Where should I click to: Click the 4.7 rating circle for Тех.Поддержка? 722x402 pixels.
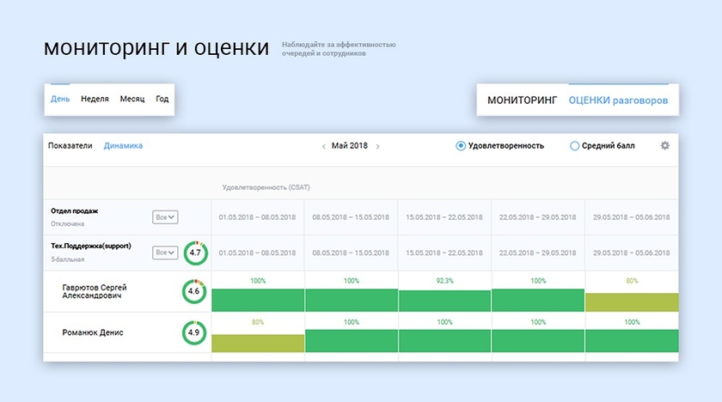194,253
